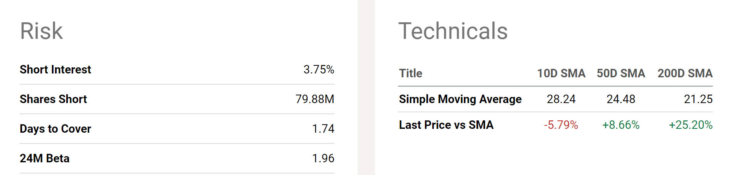
Task: Click the 1.74 days to cover value
Action: pyautogui.click(x=323, y=129)
